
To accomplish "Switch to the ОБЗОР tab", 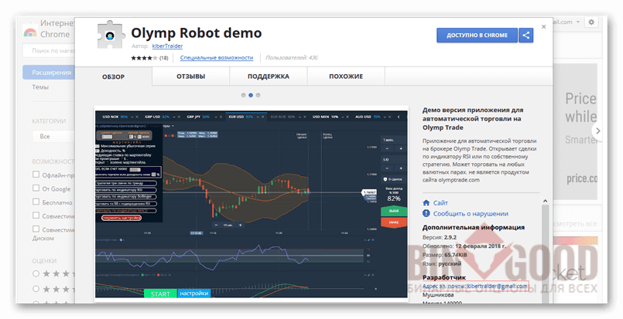I will tap(114, 76).
